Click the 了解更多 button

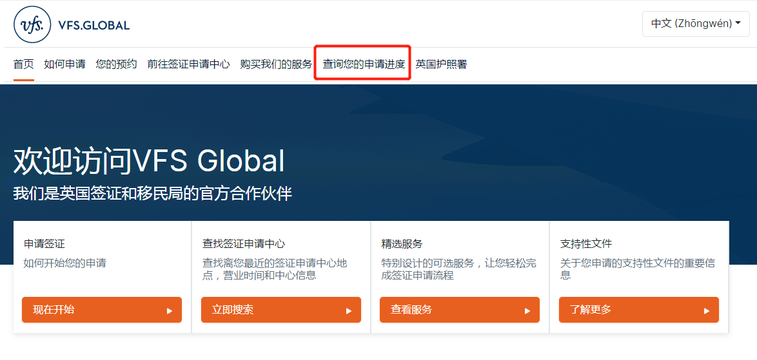[639, 310]
